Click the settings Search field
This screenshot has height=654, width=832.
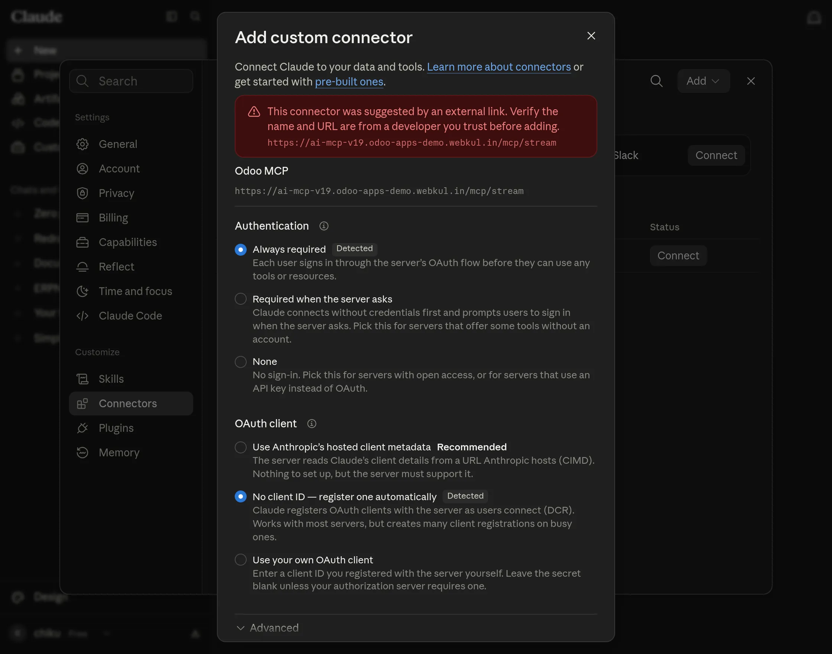(x=131, y=81)
